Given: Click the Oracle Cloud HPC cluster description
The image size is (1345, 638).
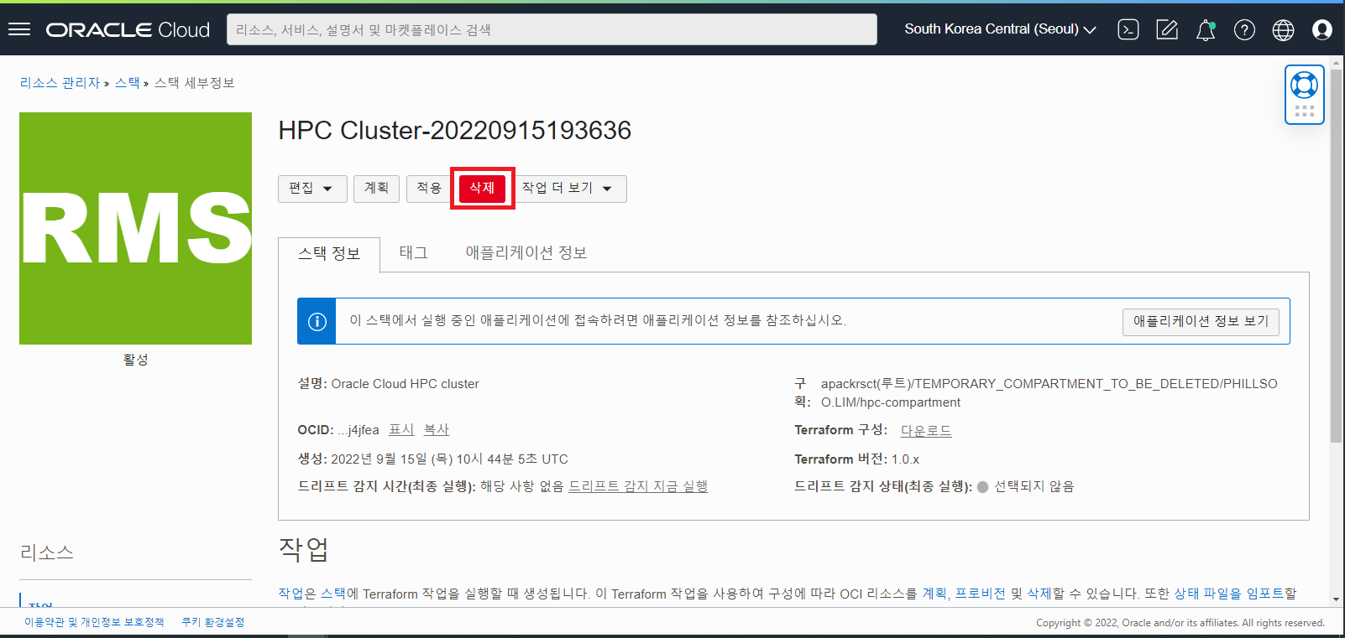Looking at the screenshot, I should [405, 384].
